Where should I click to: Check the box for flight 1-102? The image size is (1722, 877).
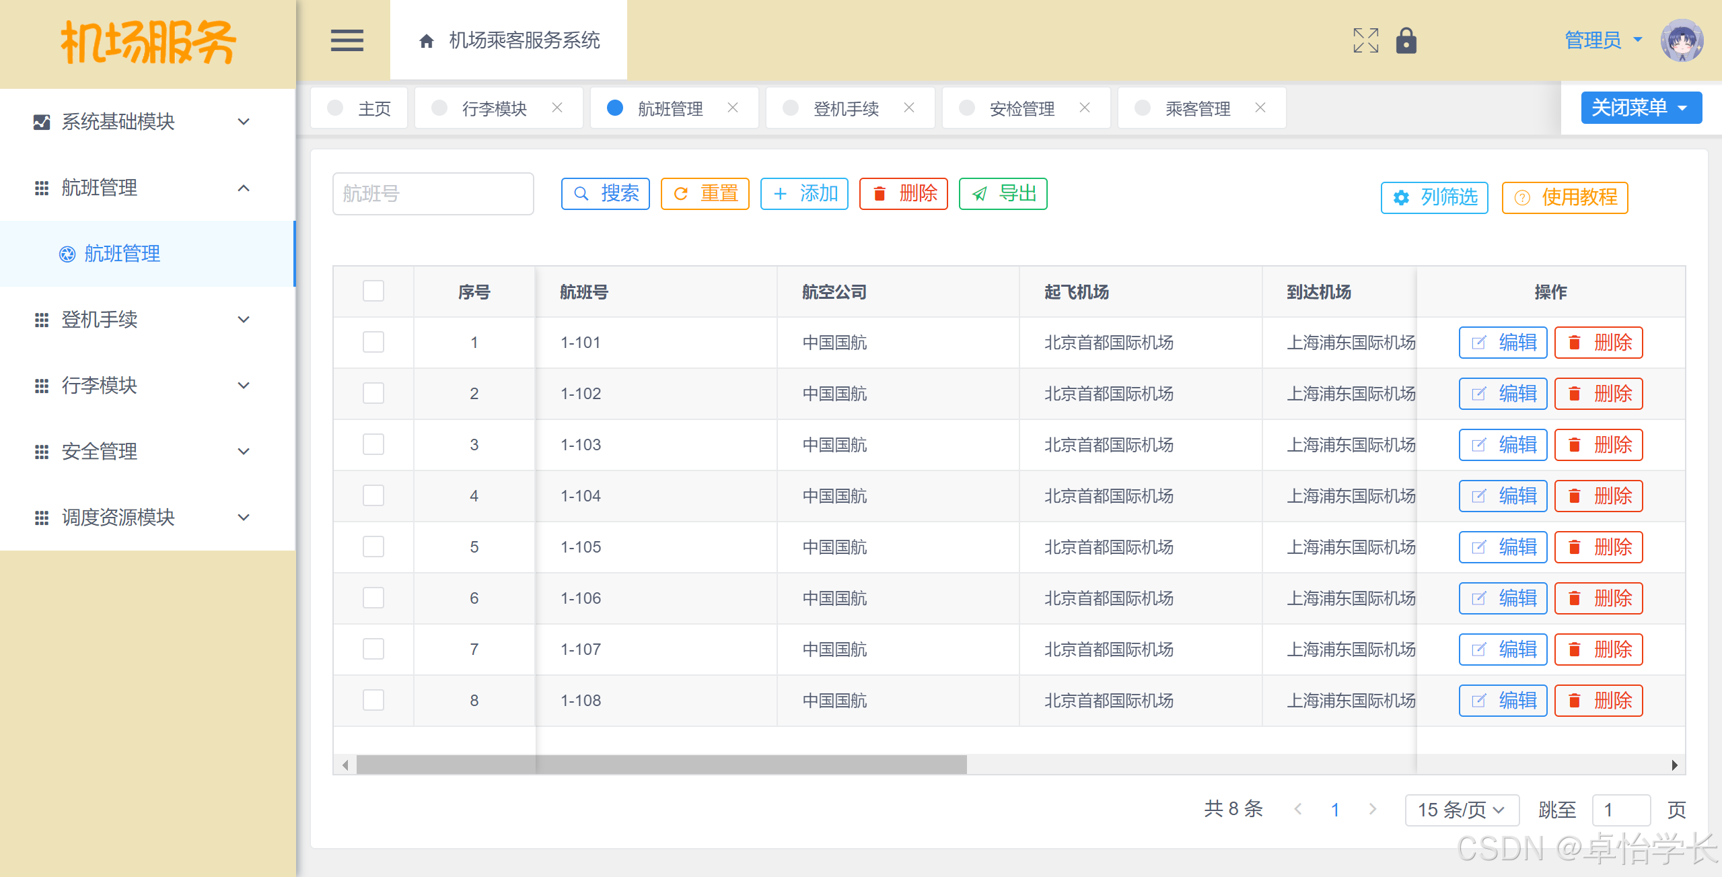373,394
